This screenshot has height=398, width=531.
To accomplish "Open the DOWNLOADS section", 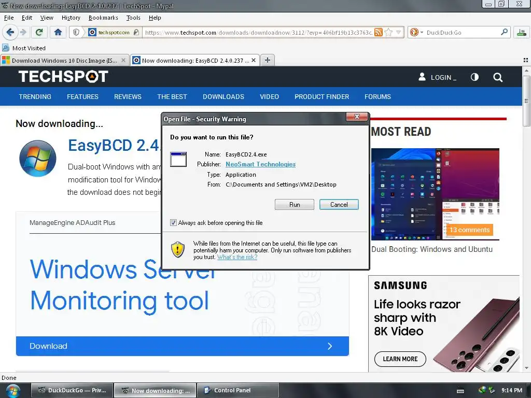I will [223, 97].
